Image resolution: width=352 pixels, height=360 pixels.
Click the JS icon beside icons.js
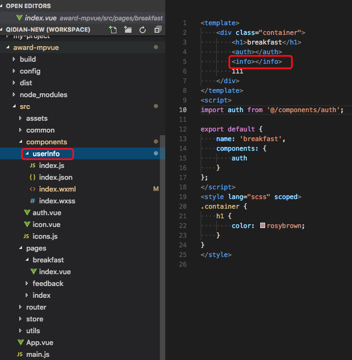26,236
